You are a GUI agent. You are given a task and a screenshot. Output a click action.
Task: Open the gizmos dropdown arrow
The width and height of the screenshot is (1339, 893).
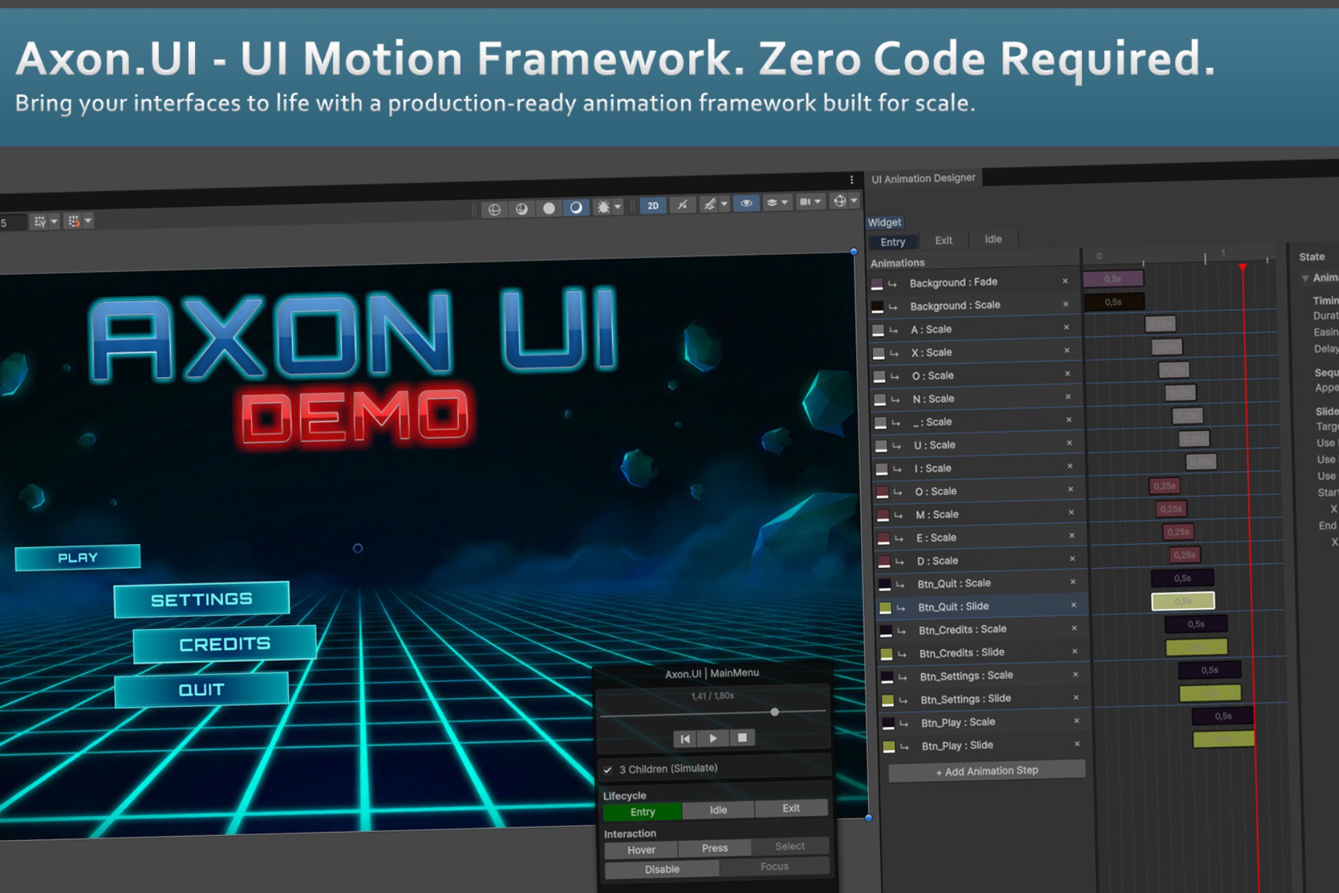pos(854,201)
